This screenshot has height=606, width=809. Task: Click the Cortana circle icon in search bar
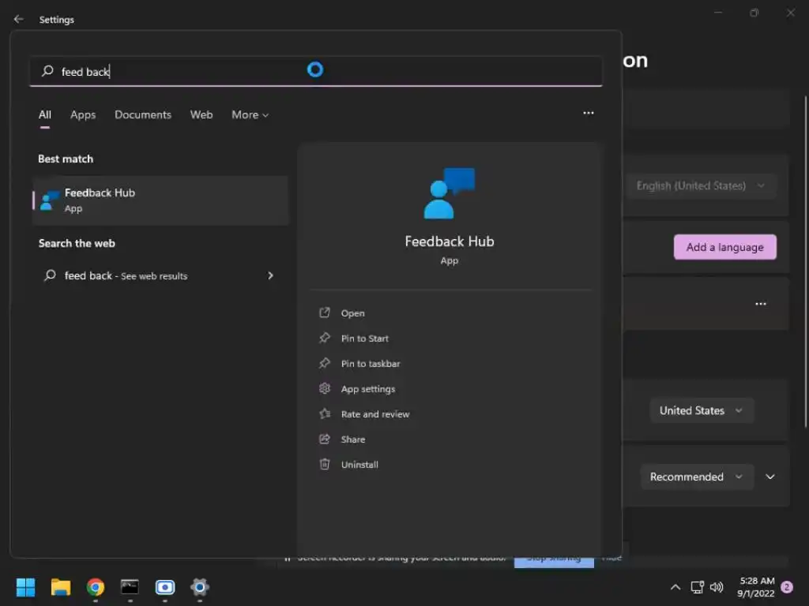pos(314,69)
